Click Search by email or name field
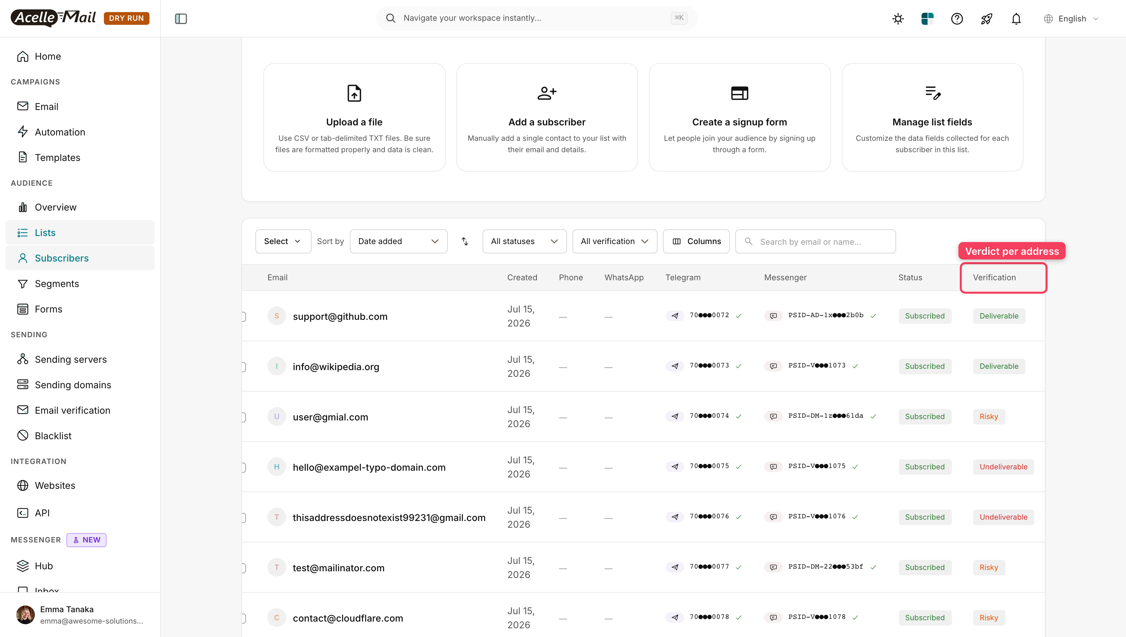 (x=816, y=241)
